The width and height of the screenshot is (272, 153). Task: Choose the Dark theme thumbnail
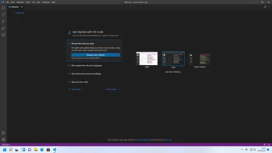tap(173, 59)
